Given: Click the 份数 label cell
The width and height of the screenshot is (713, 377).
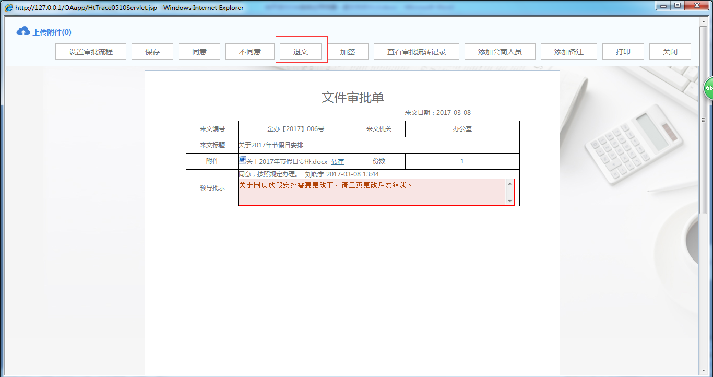Looking at the screenshot, I should pos(379,161).
